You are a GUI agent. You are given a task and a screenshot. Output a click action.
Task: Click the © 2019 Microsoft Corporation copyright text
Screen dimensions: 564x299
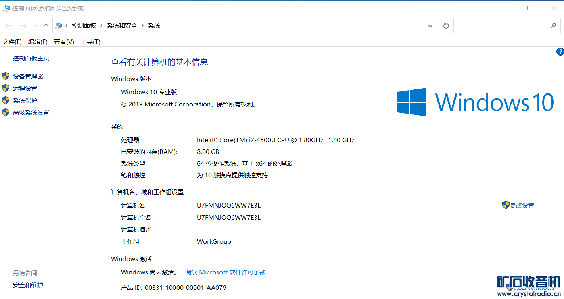189,104
